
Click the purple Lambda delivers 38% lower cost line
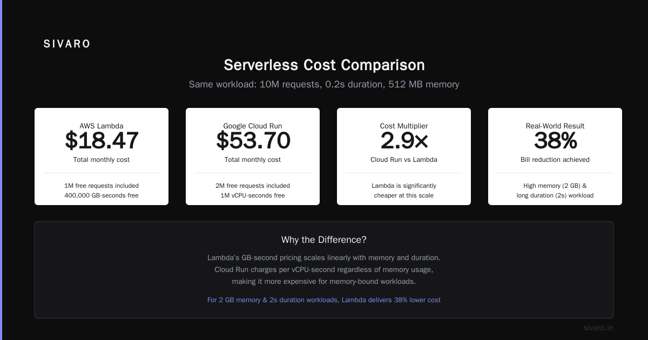tap(324, 300)
